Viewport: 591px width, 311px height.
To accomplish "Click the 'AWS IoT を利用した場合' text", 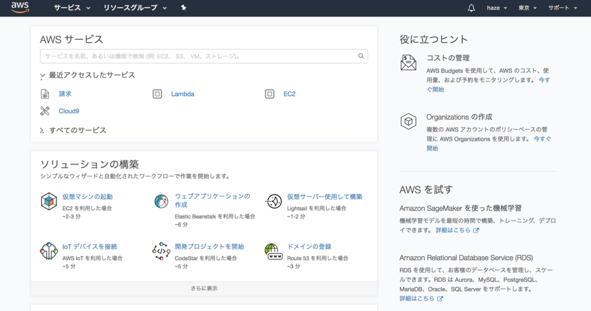I will point(92,258).
